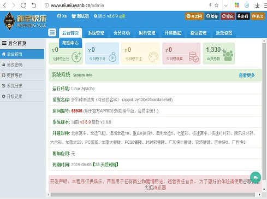The width and height of the screenshot is (267, 199).
Task: Click the sidebar header 后台首页 title
Action: point(14,43)
